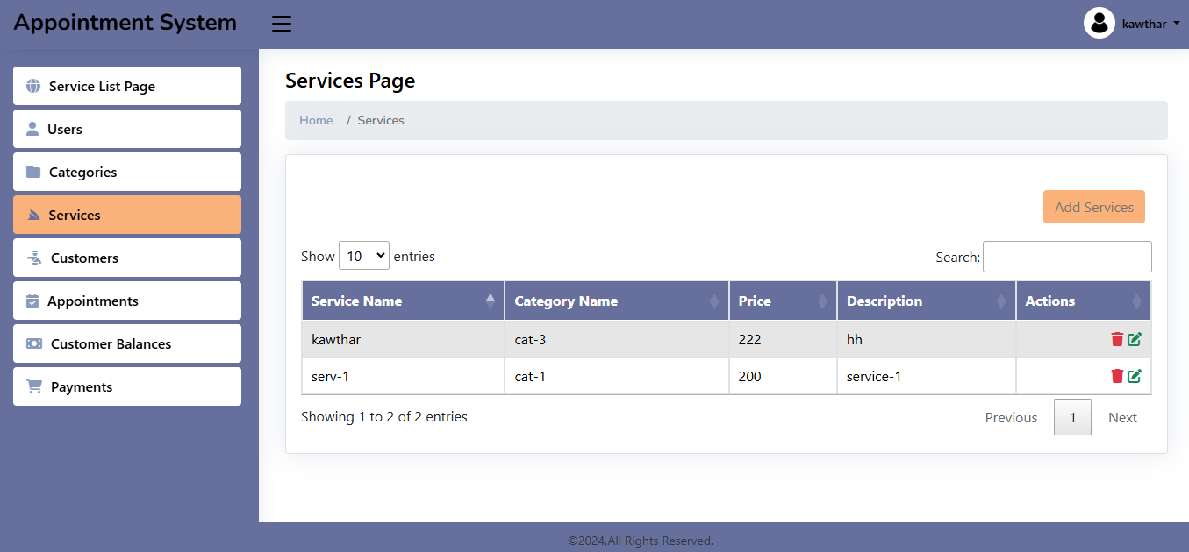Edit the kawthar service row

point(1135,339)
